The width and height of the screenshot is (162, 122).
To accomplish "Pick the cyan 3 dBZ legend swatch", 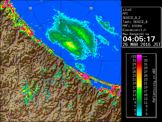I will point(139,114).
